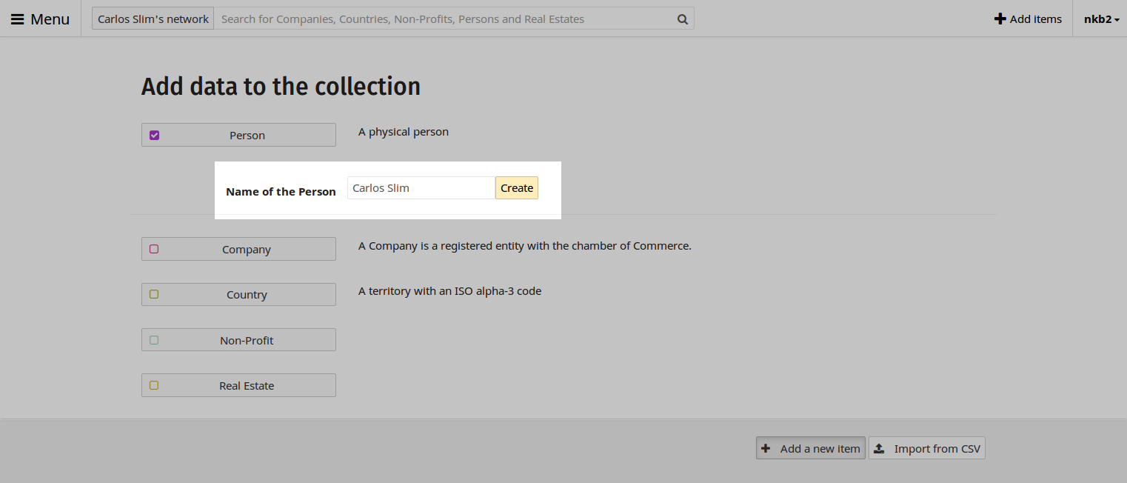Screen dimensions: 1127x483
Task: Tick the Company checkbox
Action: pos(154,249)
